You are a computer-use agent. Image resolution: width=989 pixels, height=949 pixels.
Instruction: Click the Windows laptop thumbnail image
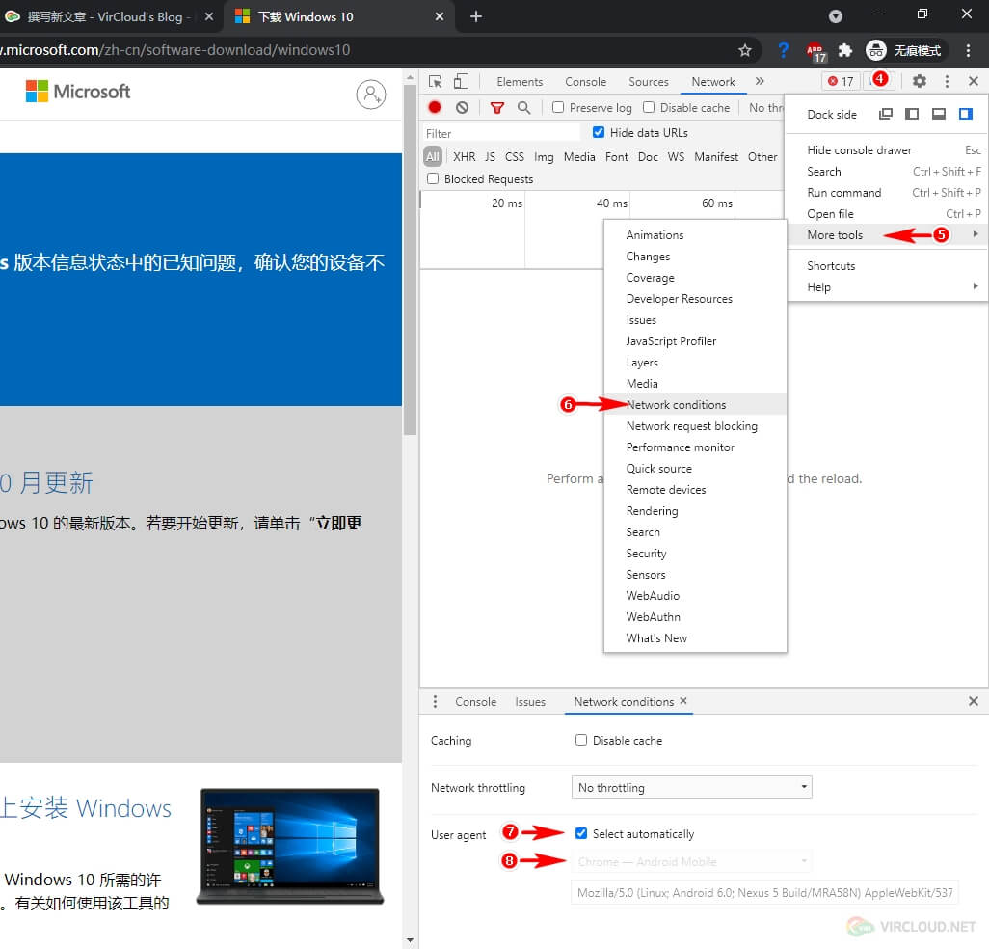point(290,846)
